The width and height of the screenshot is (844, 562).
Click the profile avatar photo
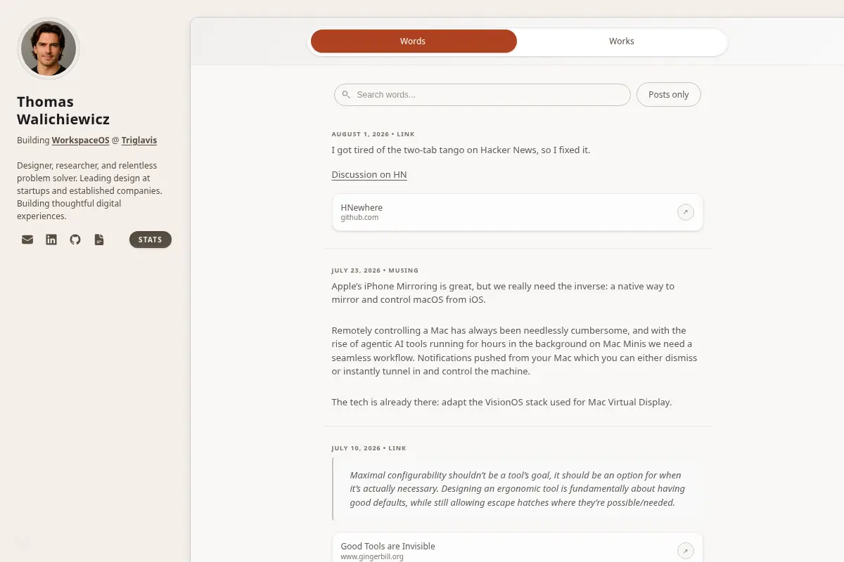[49, 48]
